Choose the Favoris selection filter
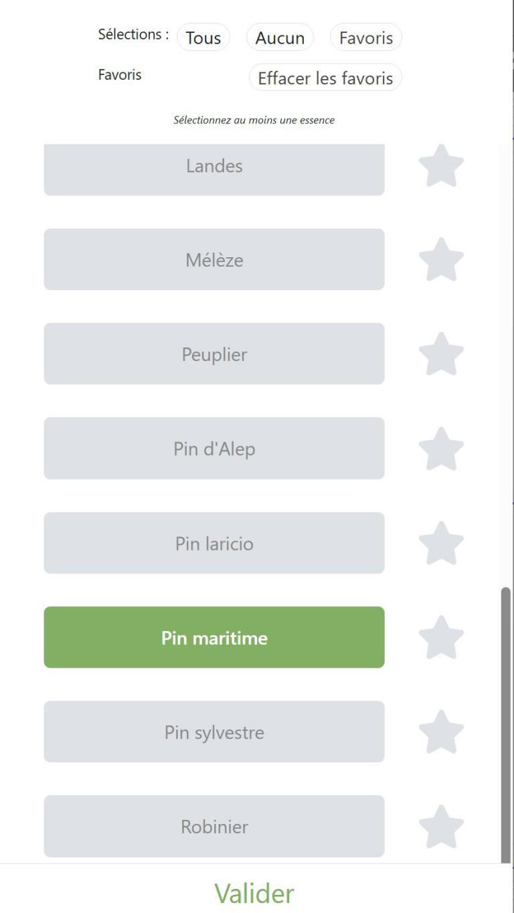This screenshot has height=913, width=514. click(366, 38)
